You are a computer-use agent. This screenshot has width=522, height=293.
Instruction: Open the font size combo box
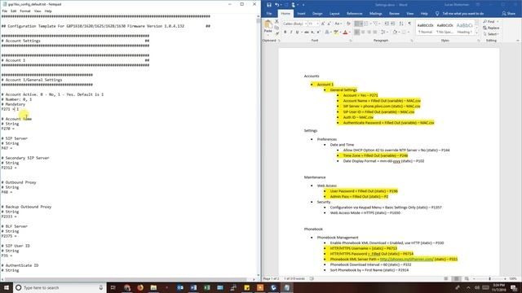pyautogui.click(x=313, y=24)
